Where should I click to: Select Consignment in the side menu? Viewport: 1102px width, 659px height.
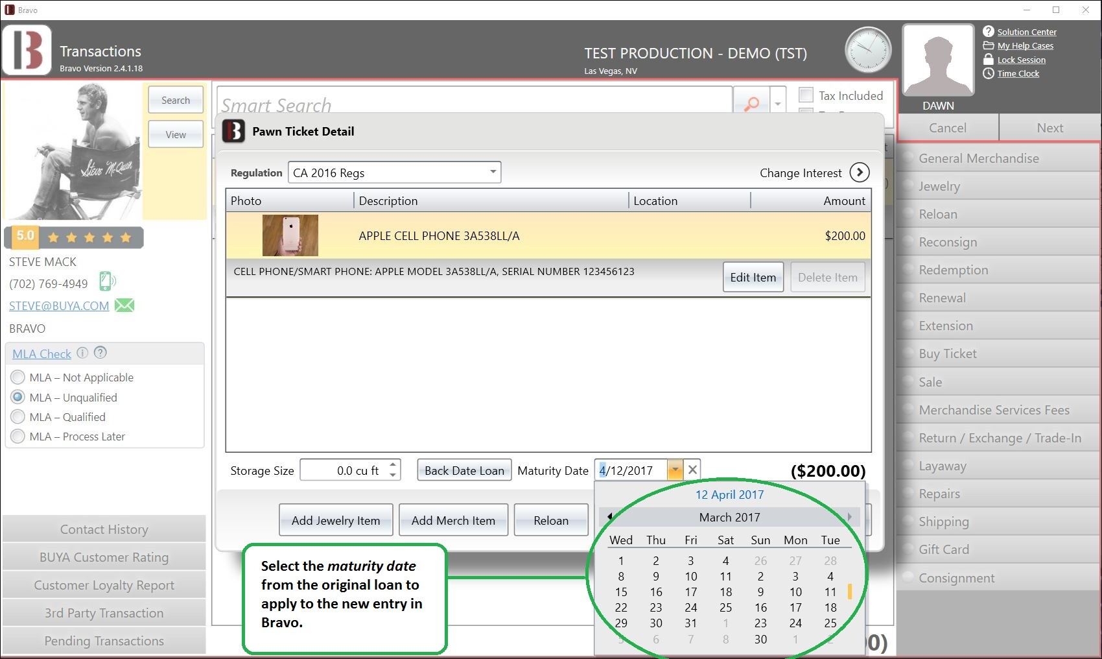1000,578
